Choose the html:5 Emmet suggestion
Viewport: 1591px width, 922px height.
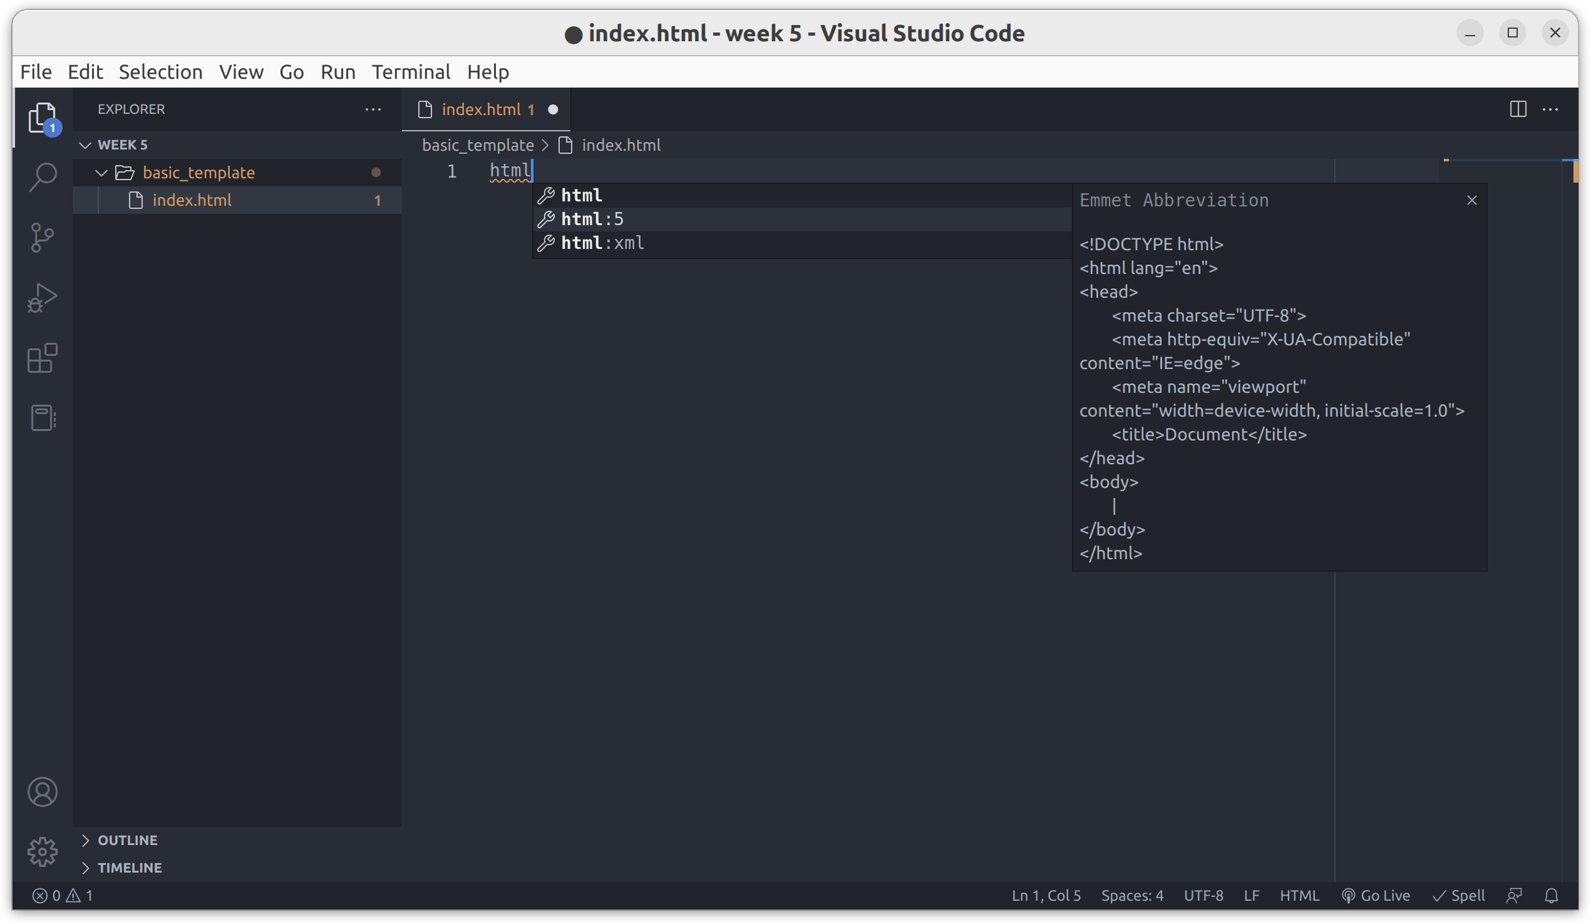coord(592,219)
